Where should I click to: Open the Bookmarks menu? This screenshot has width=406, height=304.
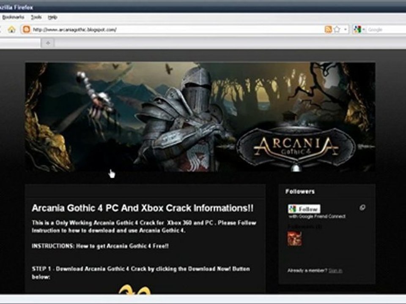click(x=13, y=17)
